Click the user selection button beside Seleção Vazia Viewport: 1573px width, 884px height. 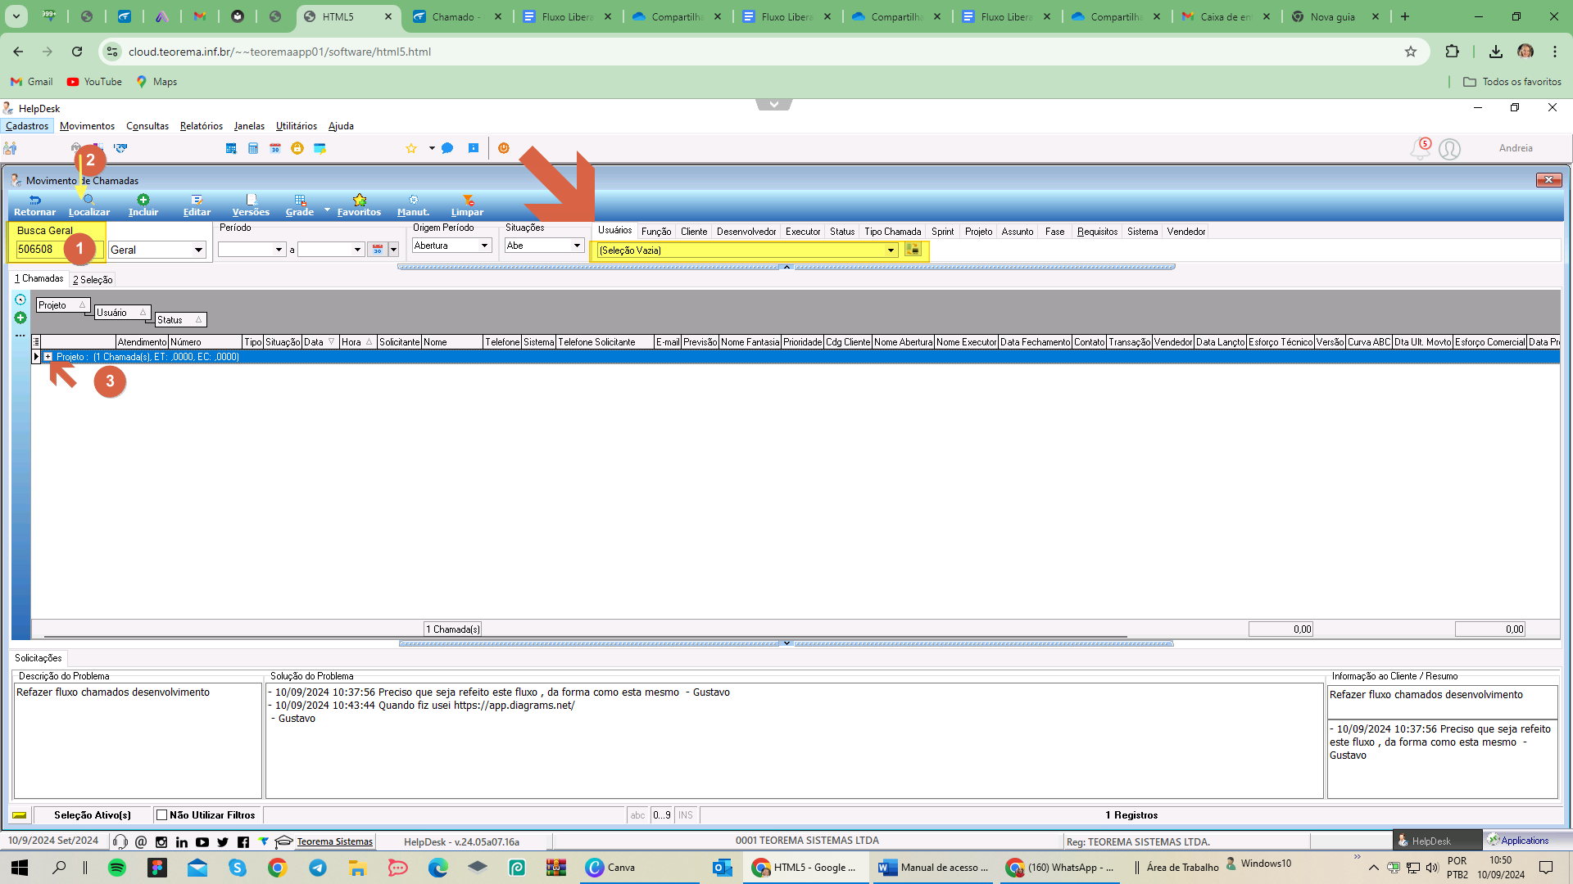click(913, 250)
